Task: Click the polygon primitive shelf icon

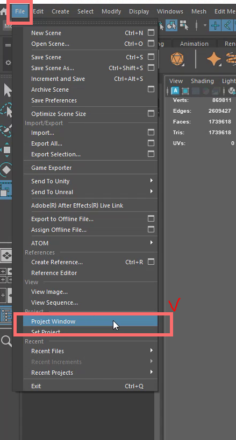Action: [177, 59]
